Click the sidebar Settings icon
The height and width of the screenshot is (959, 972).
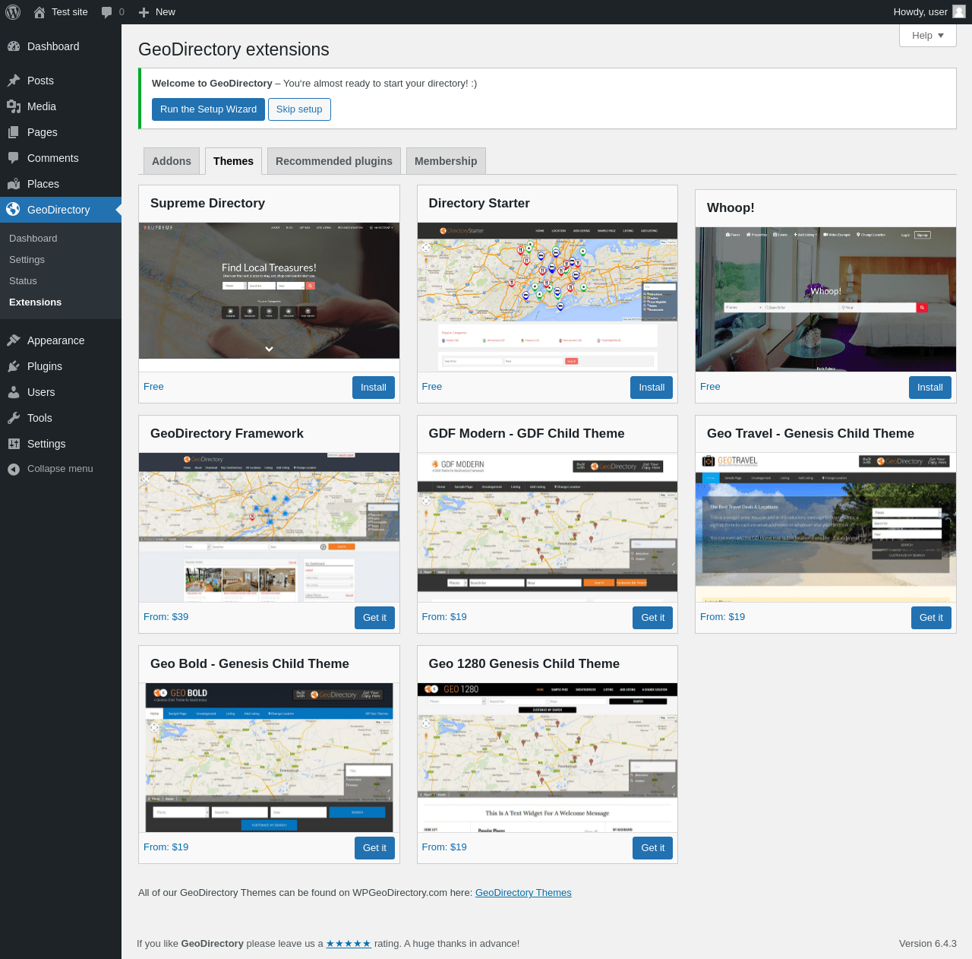tap(14, 444)
